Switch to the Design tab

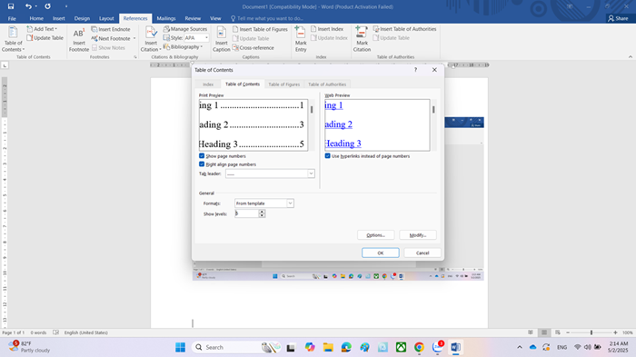pyautogui.click(x=82, y=18)
